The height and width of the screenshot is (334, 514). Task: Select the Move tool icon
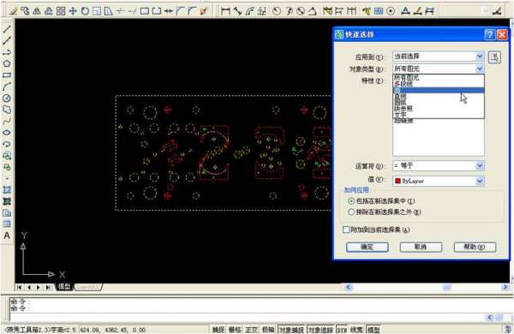[x=73, y=11]
